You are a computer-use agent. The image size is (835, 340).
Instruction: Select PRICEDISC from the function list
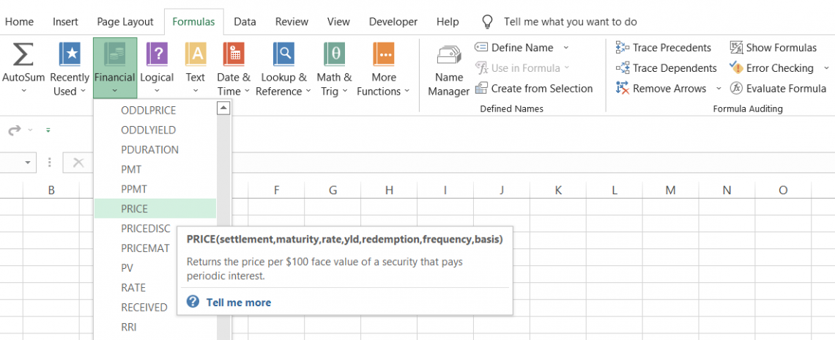pos(146,229)
